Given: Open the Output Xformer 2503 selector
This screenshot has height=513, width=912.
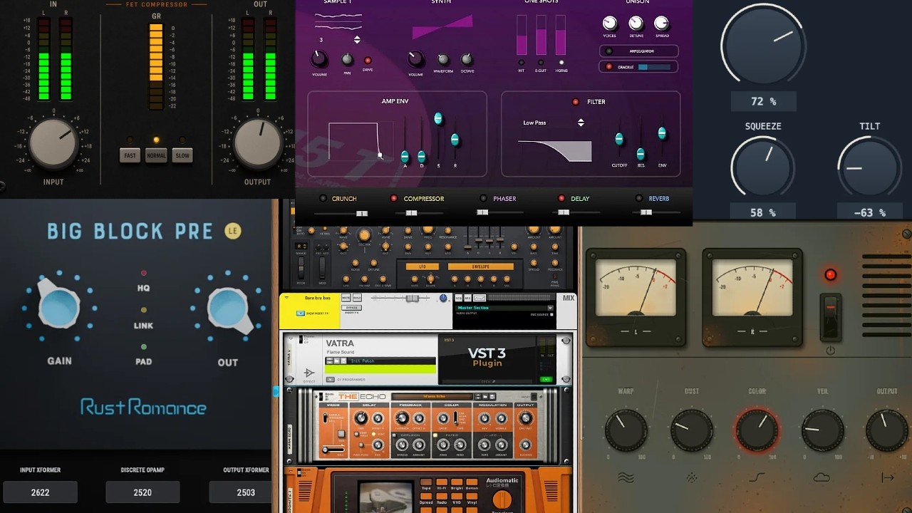Looking at the screenshot, I should tap(246, 492).
